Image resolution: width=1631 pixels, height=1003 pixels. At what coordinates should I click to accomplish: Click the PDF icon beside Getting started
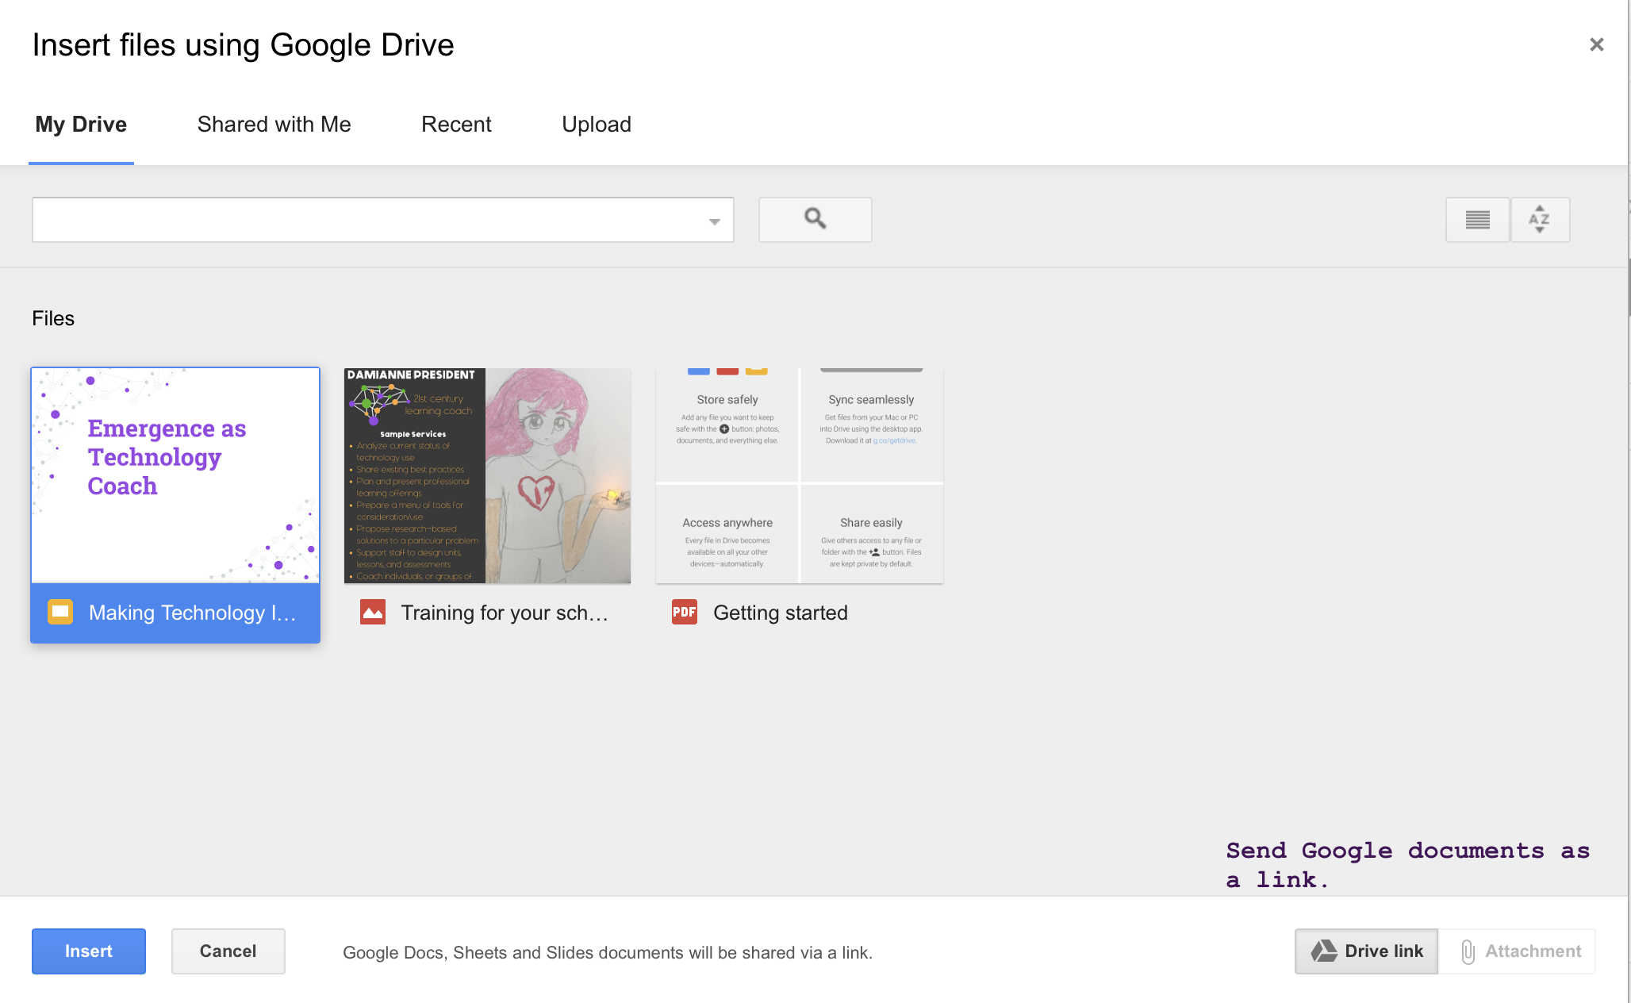point(684,612)
